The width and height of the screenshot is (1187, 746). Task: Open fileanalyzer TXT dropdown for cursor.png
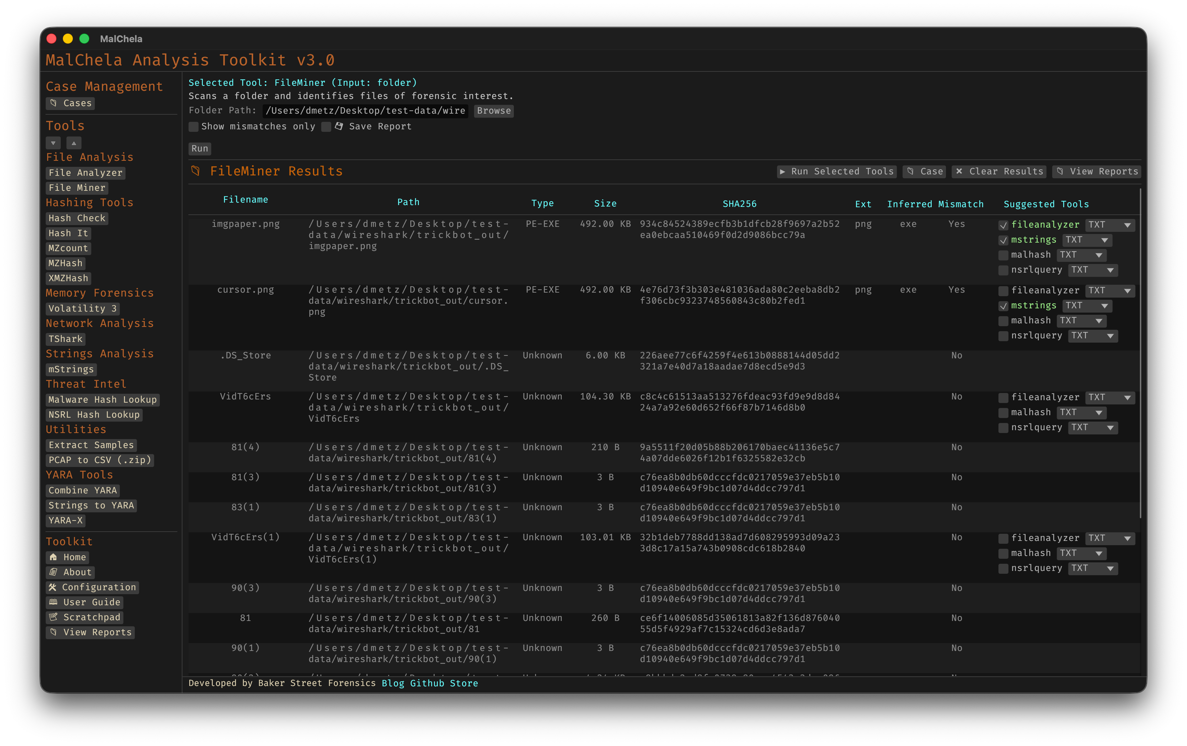(1110, 290)
